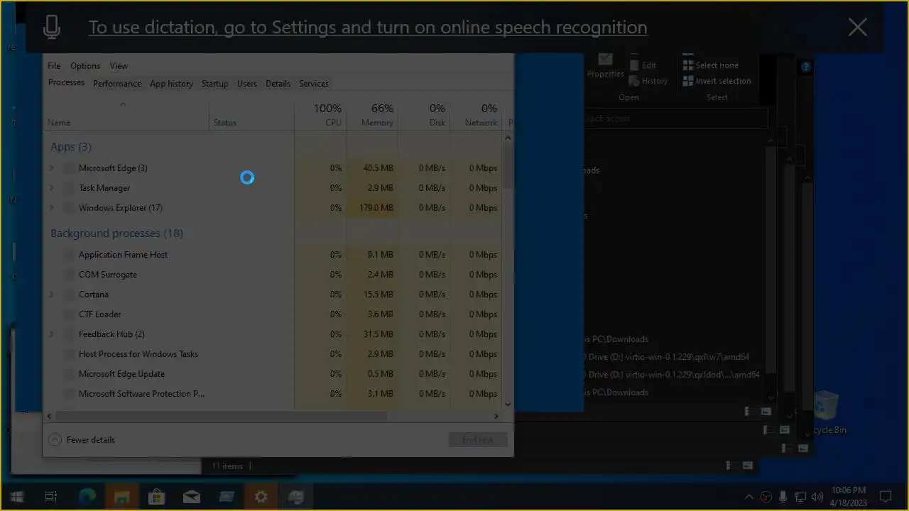Collapse Task Manager with Fewer details

coord(82,440)
